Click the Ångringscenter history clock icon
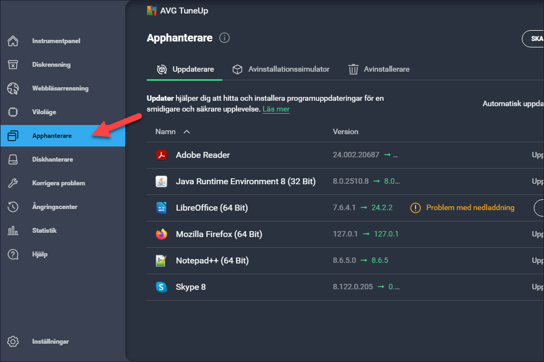Image resolution: width=544 pixels, height=362 pixels. pos(13,207)
